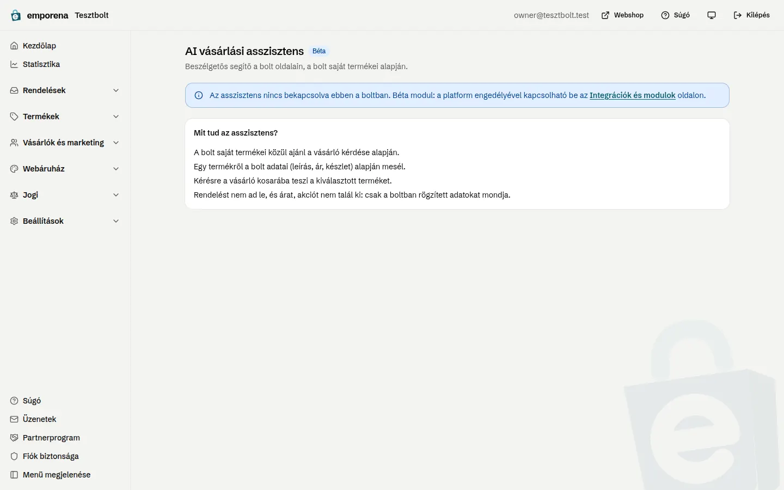Open Menü megjelenése settings
Viewport: 784px width, 490px height.
coord(65,475)
